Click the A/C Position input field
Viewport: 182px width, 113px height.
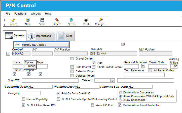[x=71, y=53]
